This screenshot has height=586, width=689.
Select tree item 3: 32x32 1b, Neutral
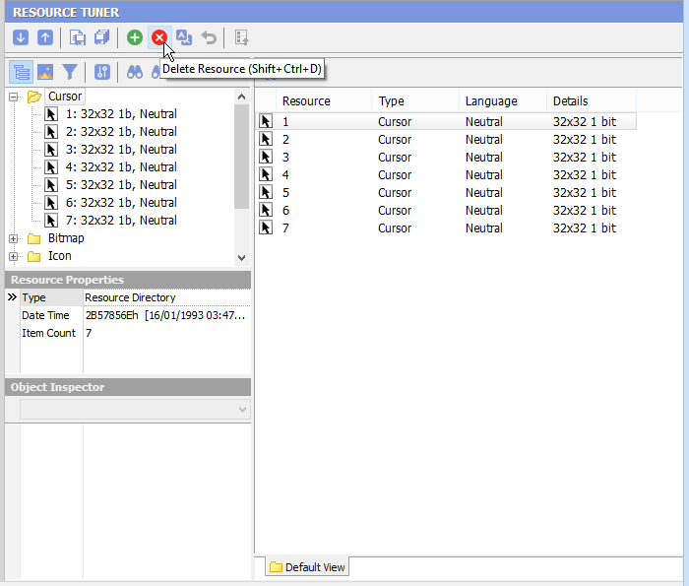coord(120,150)
